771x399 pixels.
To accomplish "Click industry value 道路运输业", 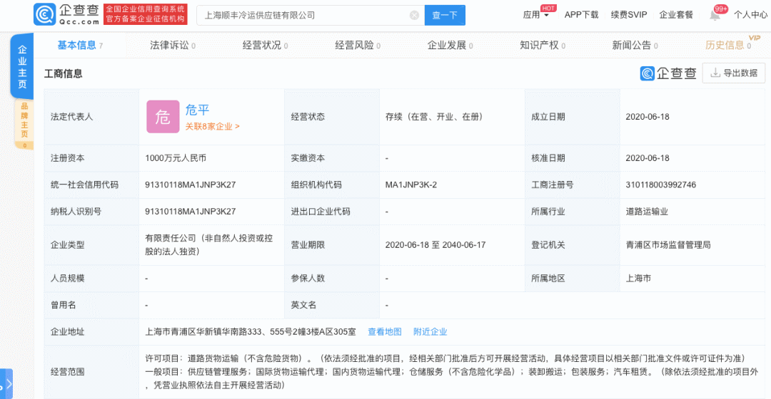I will click(647, 212).
